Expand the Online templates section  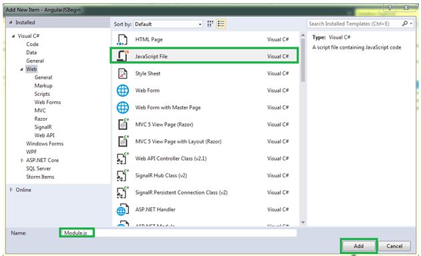pyautogui.click(x=11, y=189)
